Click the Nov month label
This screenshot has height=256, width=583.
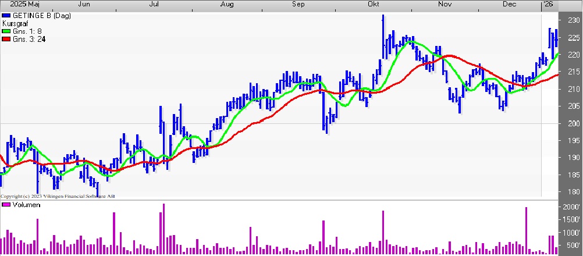[x=445, y=5]
